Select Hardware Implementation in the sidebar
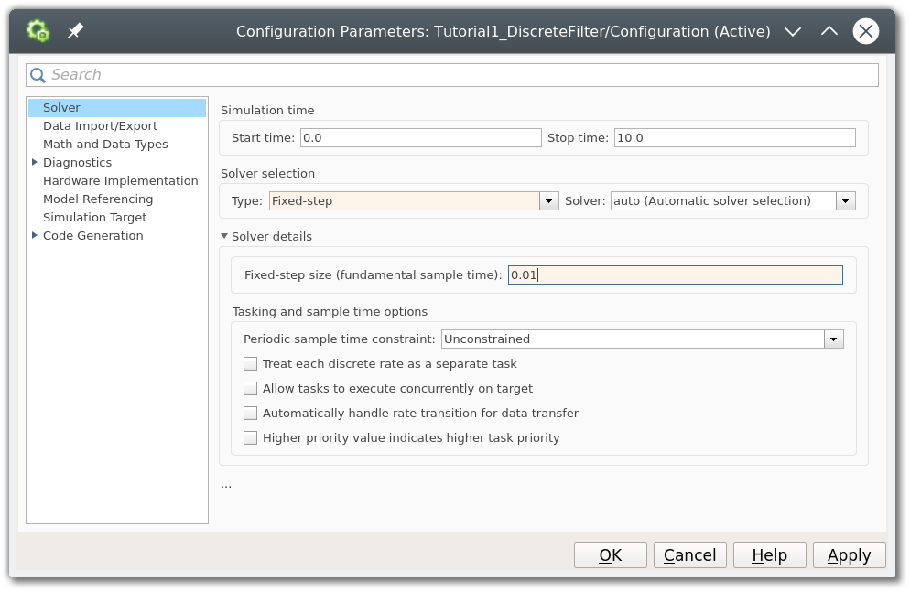 coord(120,180)
